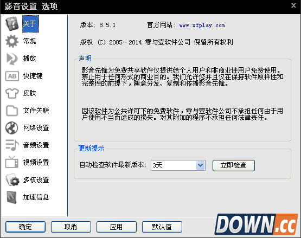Open the 加速信息 page
The image size is (301, 238).
click(x=36, y=197)
